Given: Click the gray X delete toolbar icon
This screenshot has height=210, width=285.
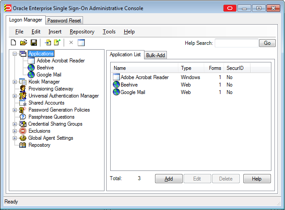Looking at the screenshot, I should (71, 43).
